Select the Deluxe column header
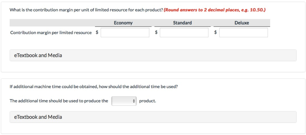This screenshot has width=306, height=135. [242, 23]
